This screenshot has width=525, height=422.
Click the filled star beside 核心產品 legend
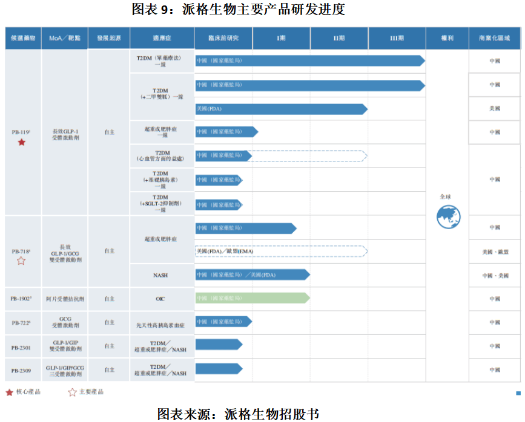[x=9, y=392]
